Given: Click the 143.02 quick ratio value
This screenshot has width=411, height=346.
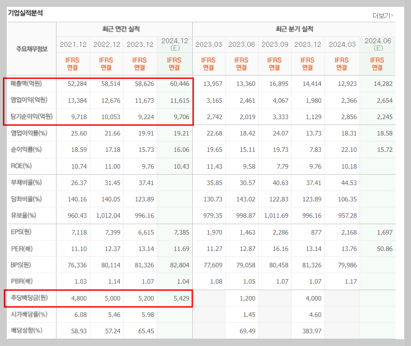Looking at the screenshot, I should [246, 199].
